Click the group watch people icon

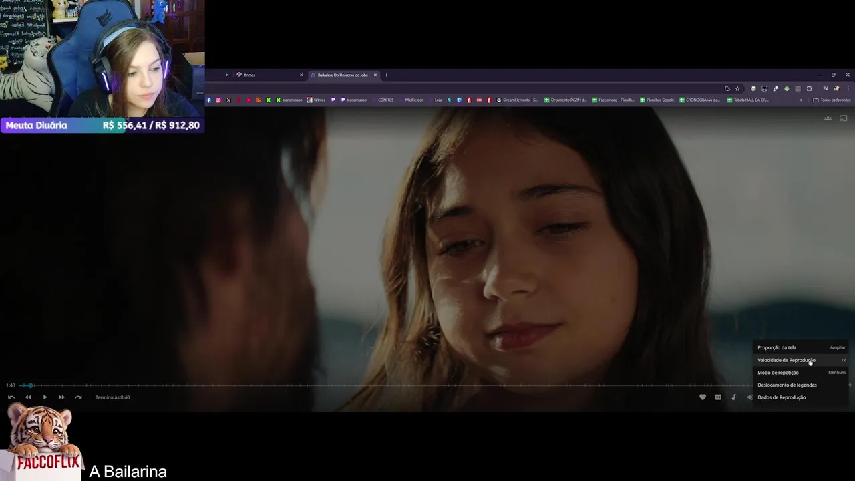(828, 118)
